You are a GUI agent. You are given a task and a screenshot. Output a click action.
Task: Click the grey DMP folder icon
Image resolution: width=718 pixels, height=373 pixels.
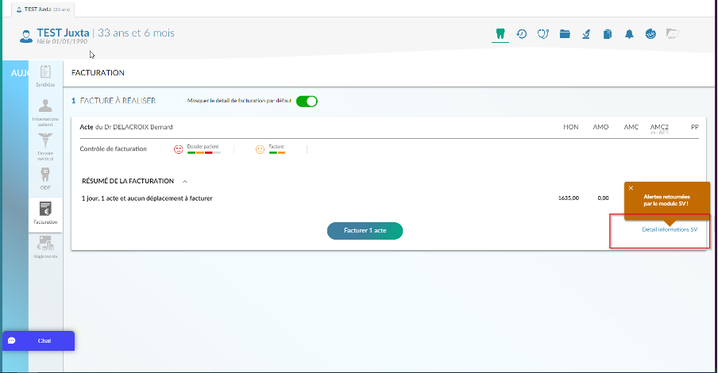point(672,34)
